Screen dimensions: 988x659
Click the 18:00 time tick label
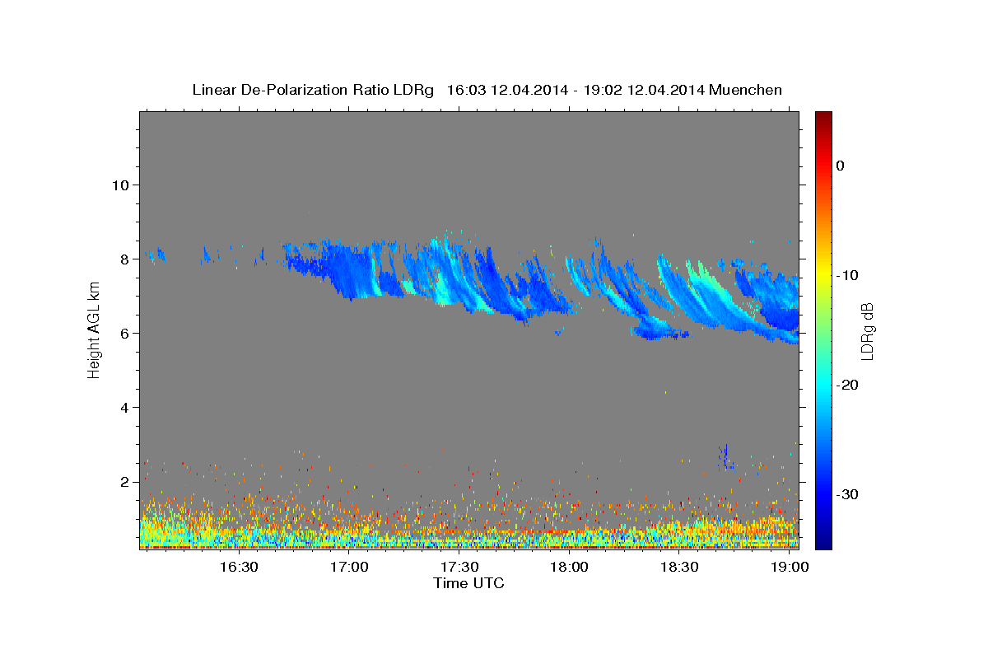(570, 568)
